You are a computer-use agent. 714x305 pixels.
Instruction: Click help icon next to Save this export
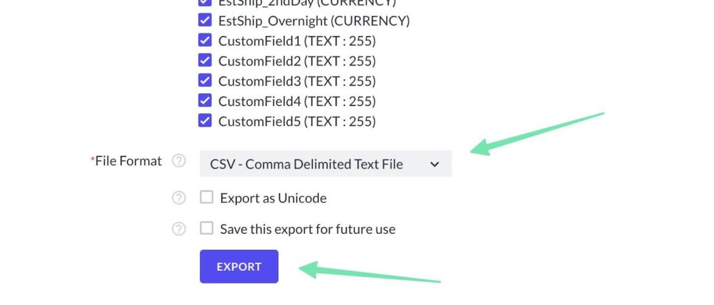[x=179, y=228]
